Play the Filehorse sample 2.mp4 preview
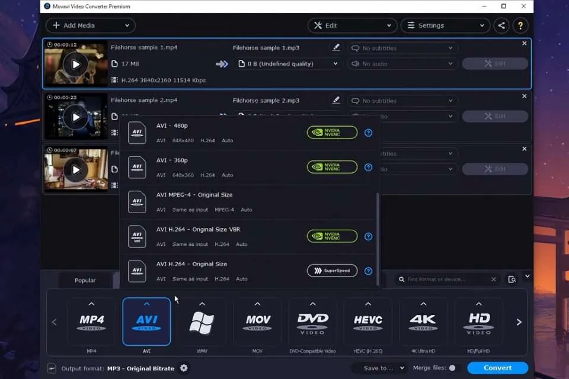The height and width of the screenshot is (379, 569). pos(75,117)
